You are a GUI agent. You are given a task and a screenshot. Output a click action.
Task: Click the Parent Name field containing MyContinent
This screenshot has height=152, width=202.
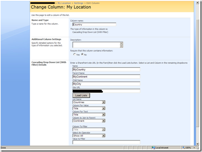pos(106,76)
